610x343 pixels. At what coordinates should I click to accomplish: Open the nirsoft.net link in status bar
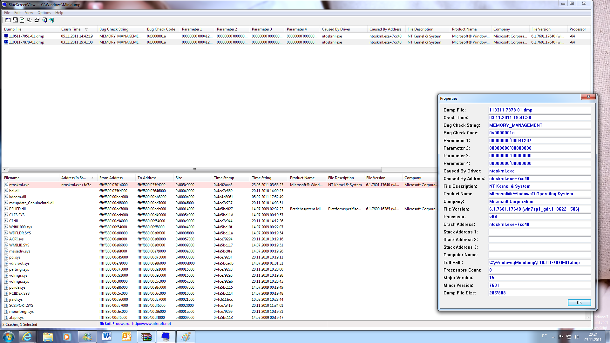click(151, 324)
